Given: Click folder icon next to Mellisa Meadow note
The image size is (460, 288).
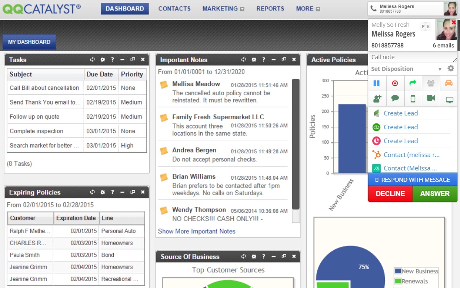Looking at the screenshot, I should (164, 85).
